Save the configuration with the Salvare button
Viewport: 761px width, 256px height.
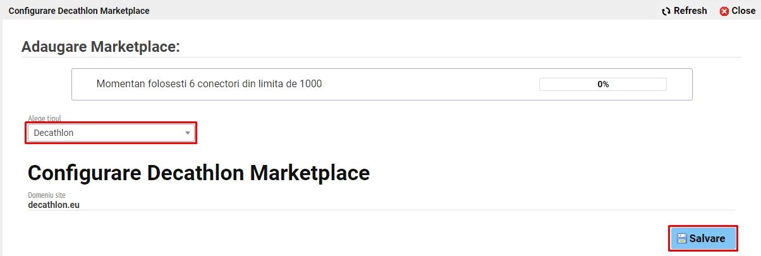pos(703,238)
